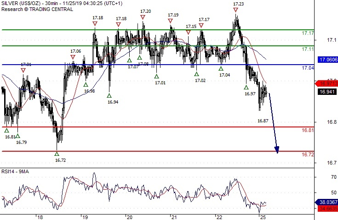Click the 16.97 swing low label
Image resolution: width=338 pixels, height=220 pixels.
click(250, 93)
